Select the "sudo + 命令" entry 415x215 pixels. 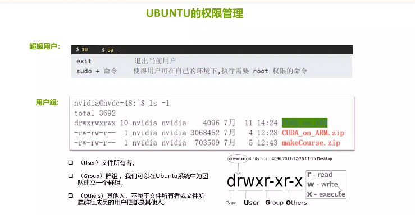(x=97, y=71)
